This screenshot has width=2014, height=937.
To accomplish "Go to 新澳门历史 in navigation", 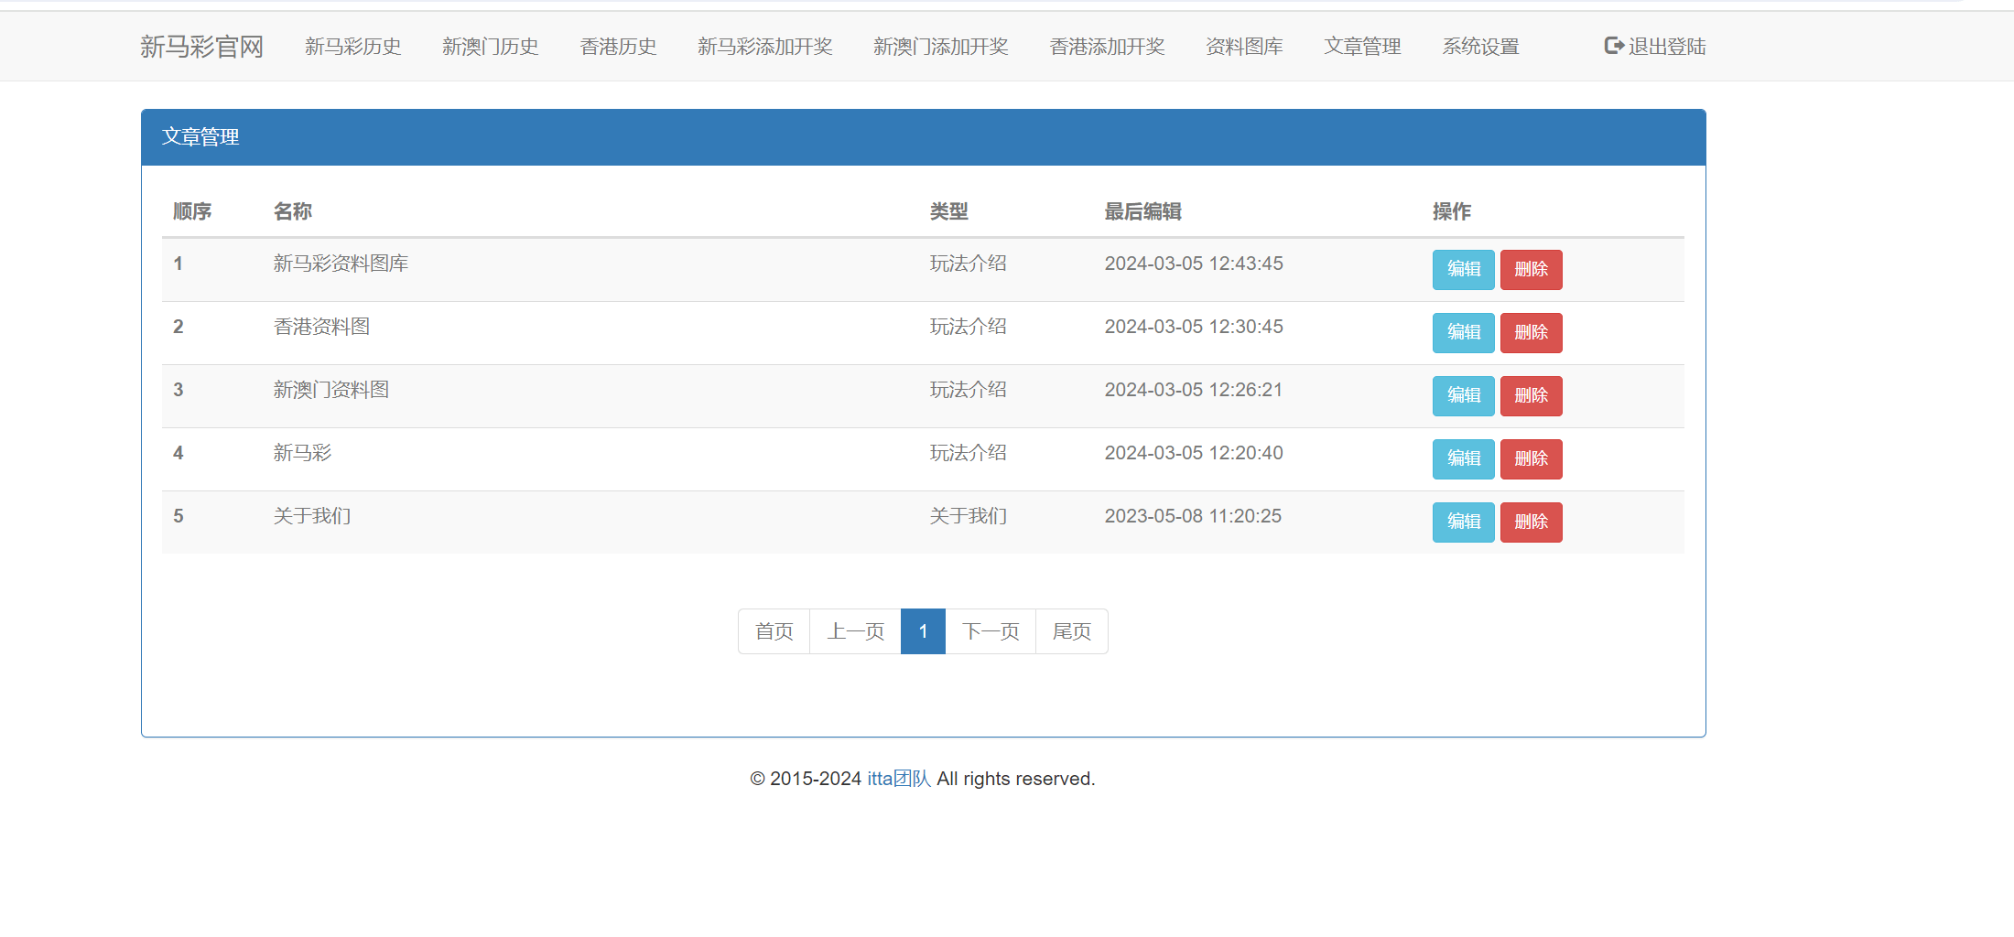I will 490,47.
